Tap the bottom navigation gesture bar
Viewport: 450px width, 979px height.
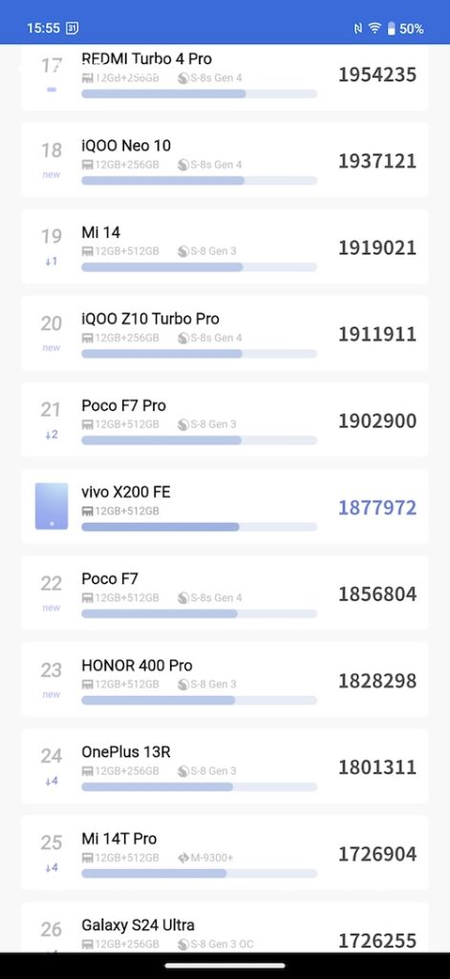225,966
